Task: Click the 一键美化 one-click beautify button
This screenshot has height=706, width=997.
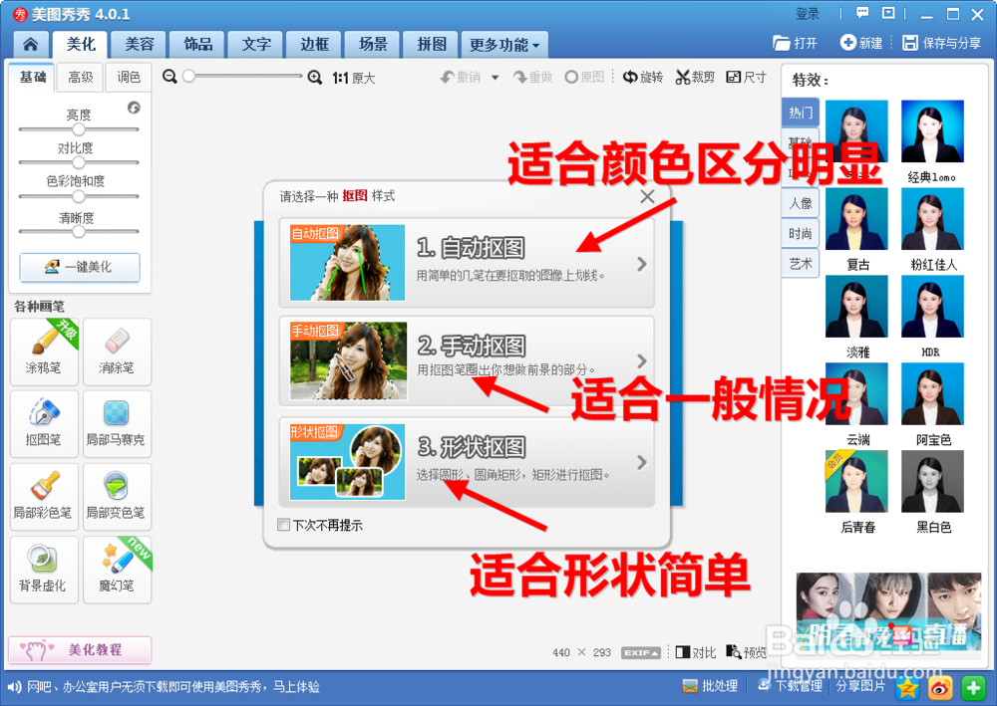Action: [x=80, y=267]
